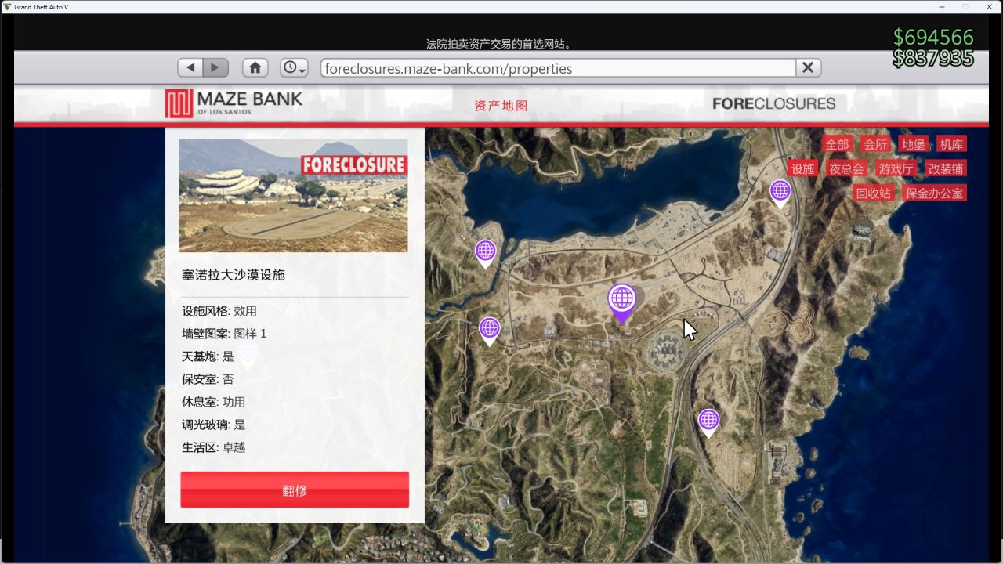
Task: Click the $837935 bank balance
Action: [933, 58]
